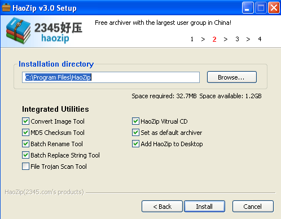The image size is (281, 219).
Task: Cancel the HaoZip setup
Action: click(253, 207)
